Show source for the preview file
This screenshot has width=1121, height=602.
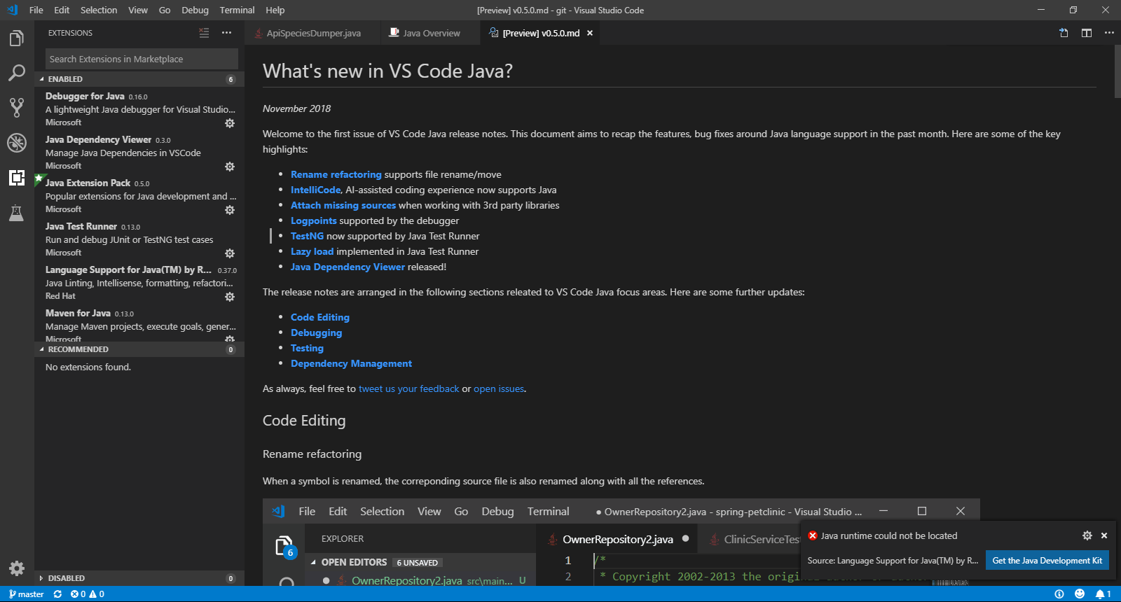click(1064, 33)
